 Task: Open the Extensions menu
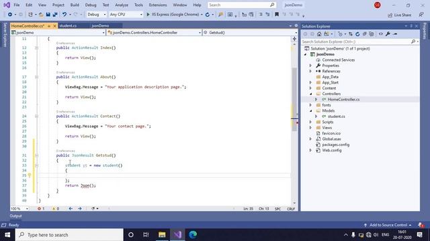[158, 5]
